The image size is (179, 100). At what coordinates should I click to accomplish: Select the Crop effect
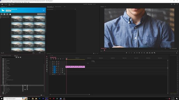[x=6, y=87]
